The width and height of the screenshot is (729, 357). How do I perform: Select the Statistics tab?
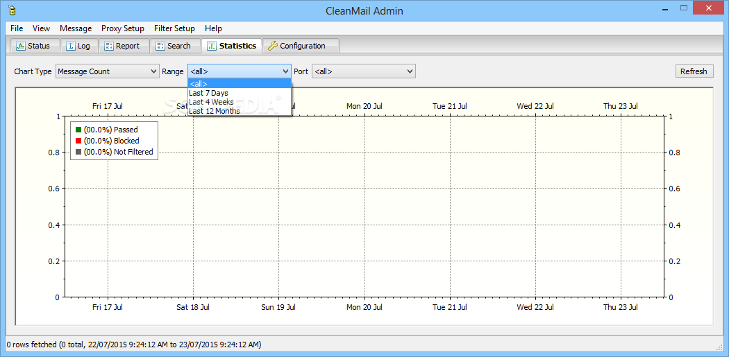click(x=231, y=45)
